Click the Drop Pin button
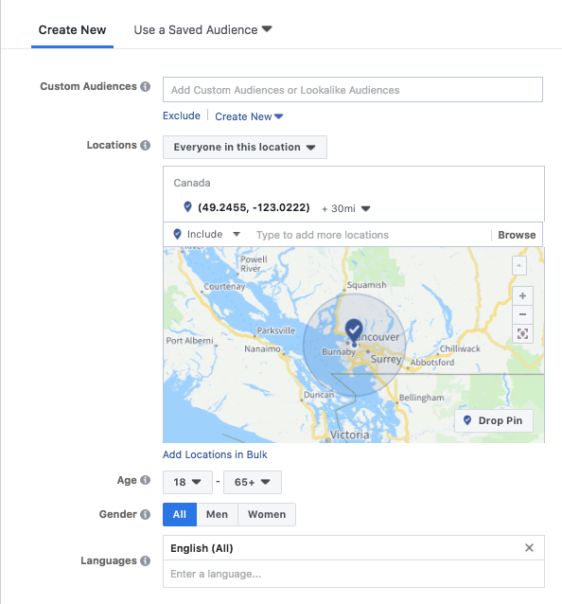The width and height of the screenshot is (562, 604). pos(494,420)
